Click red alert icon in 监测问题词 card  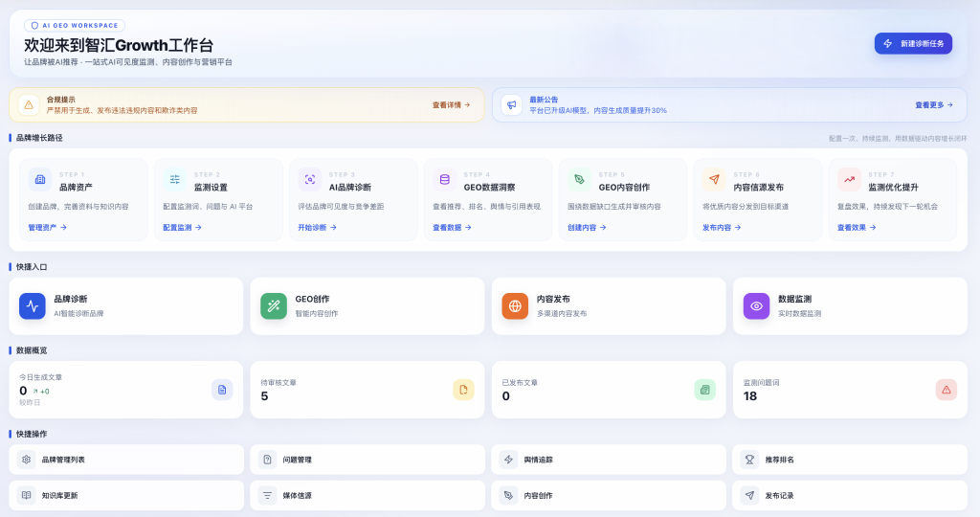947,390
